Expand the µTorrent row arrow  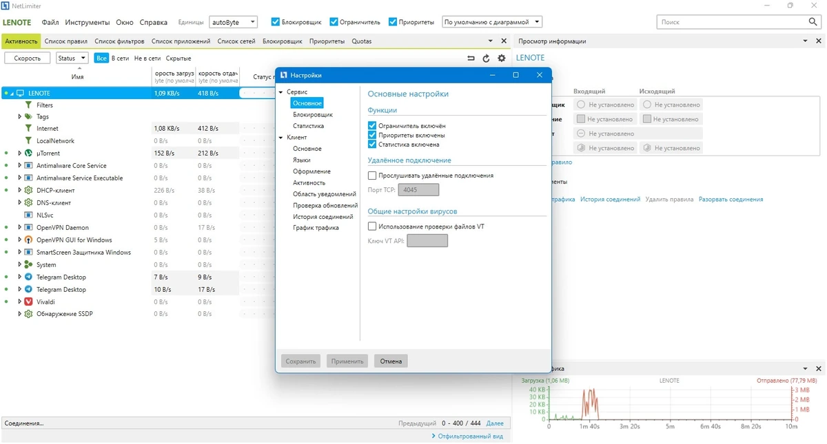[20, 154]
